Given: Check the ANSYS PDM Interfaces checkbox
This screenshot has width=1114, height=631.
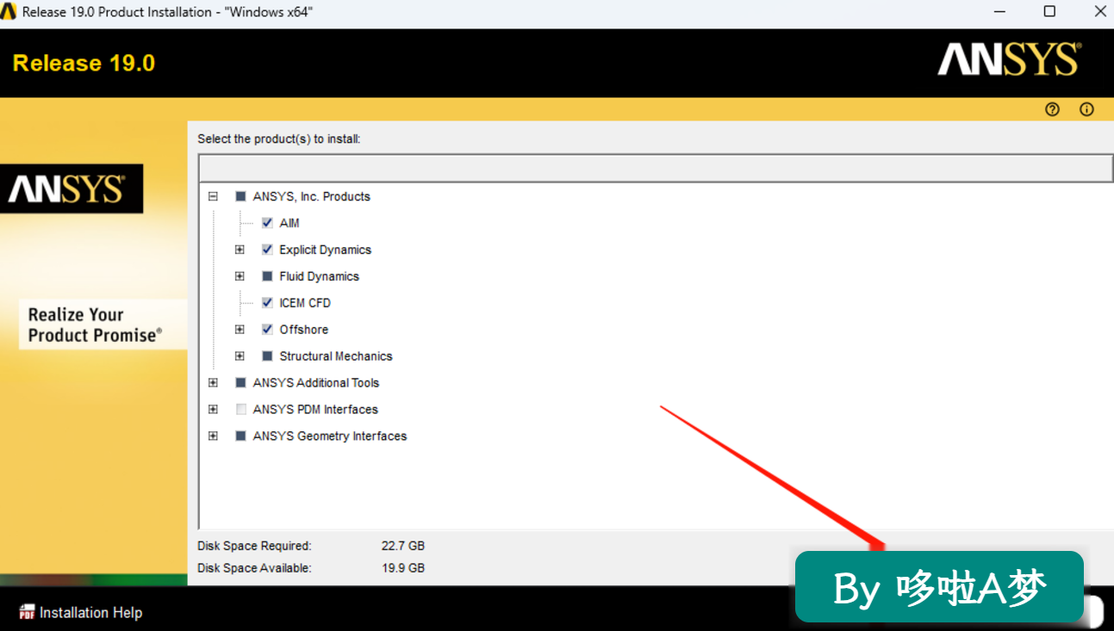Looking at the screenshot, I should [240, 410].
